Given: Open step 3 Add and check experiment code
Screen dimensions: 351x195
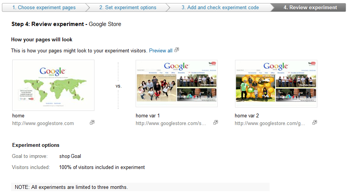Looking at the screenshot, I should [220, 7].
